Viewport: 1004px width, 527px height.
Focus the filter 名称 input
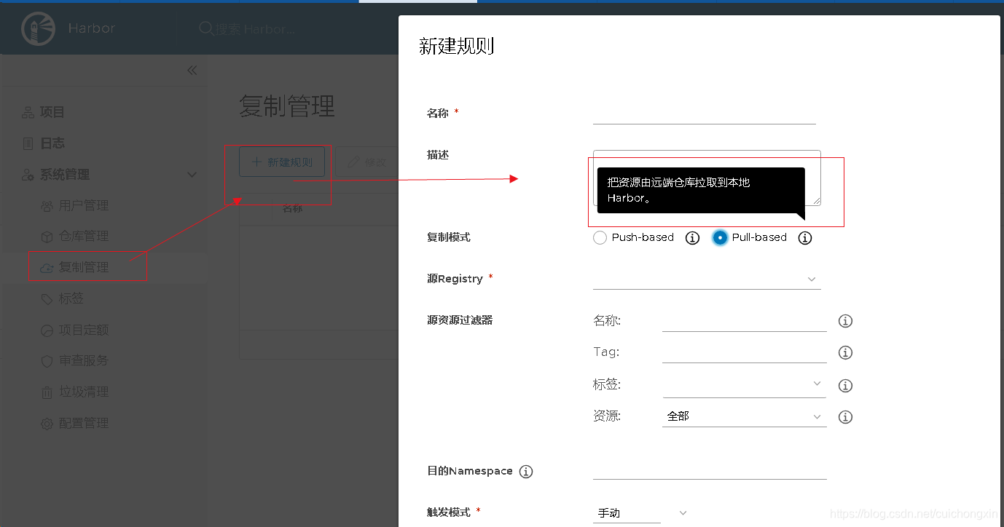click(x=744, y=321)
